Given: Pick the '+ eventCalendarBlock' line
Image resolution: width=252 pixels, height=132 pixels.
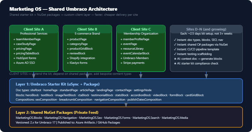Looking at the screenshot, I should (135, 53).
